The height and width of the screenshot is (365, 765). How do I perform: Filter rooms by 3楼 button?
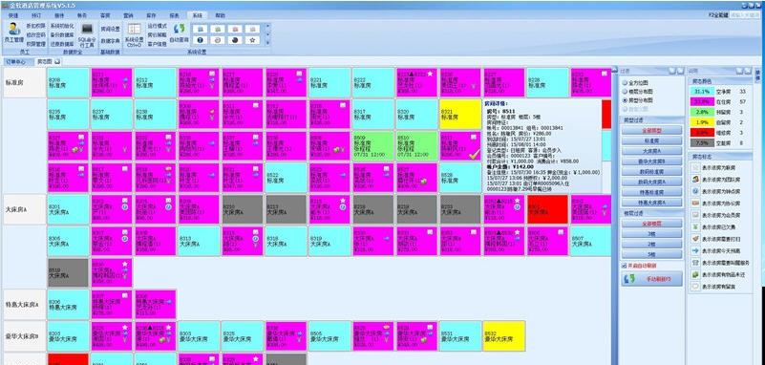[651, 234]
